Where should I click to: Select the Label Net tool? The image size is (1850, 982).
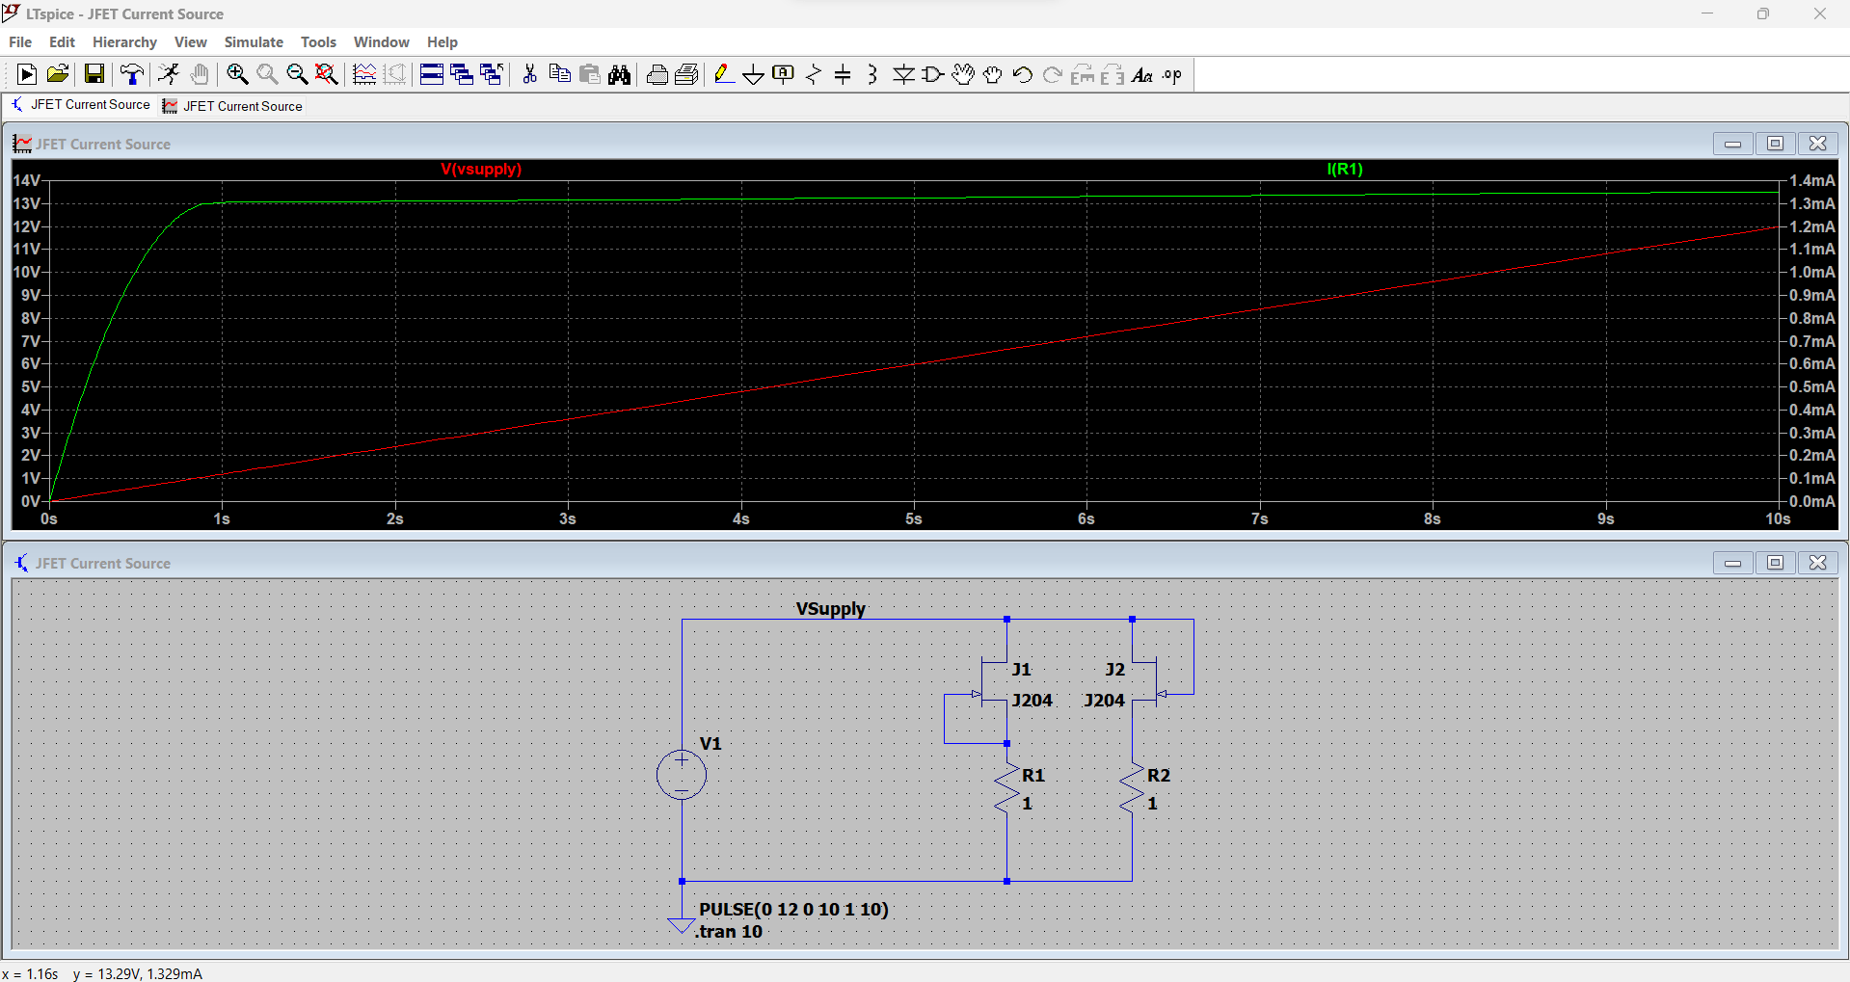[x=784, y=74]
